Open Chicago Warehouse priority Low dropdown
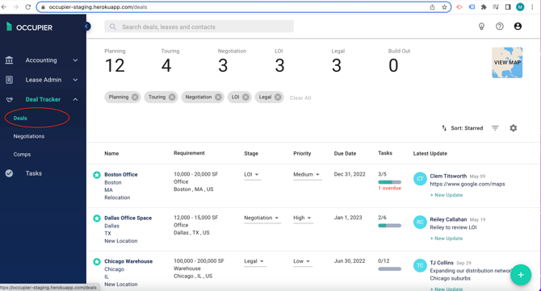This screenshot has width=541, height=291. 302,261
